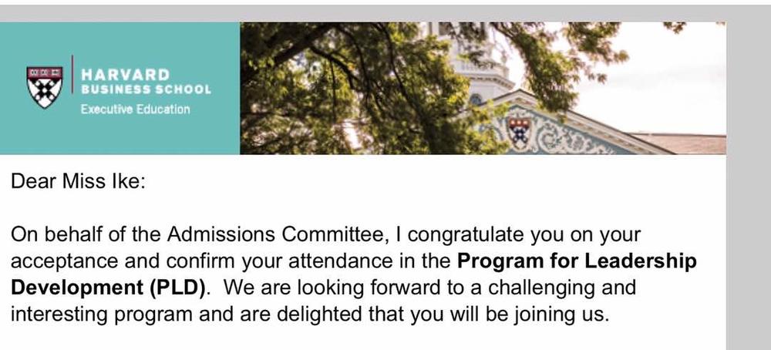Click the gray margin right of the letter
771x350 pixels.
point(749,187)
